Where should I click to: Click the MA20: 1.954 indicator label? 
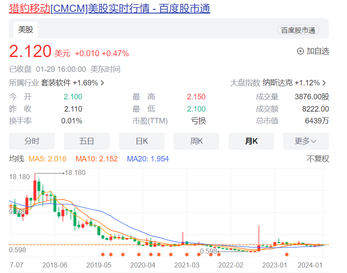click(148, 159)
